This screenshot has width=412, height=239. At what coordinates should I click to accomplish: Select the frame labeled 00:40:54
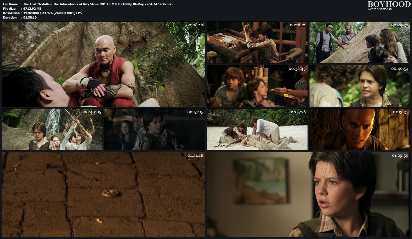pyautogui.click(x=359, y=86)
